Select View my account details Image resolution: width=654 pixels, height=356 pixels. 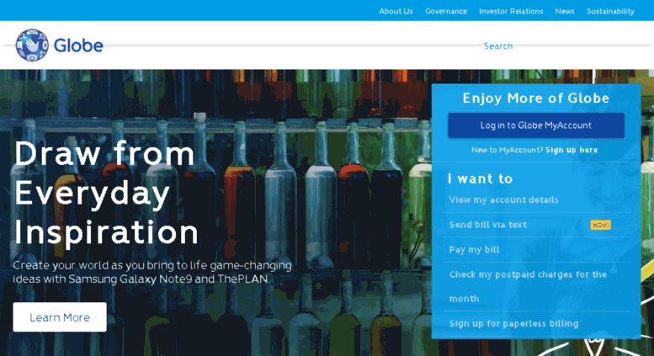[503, 199]
